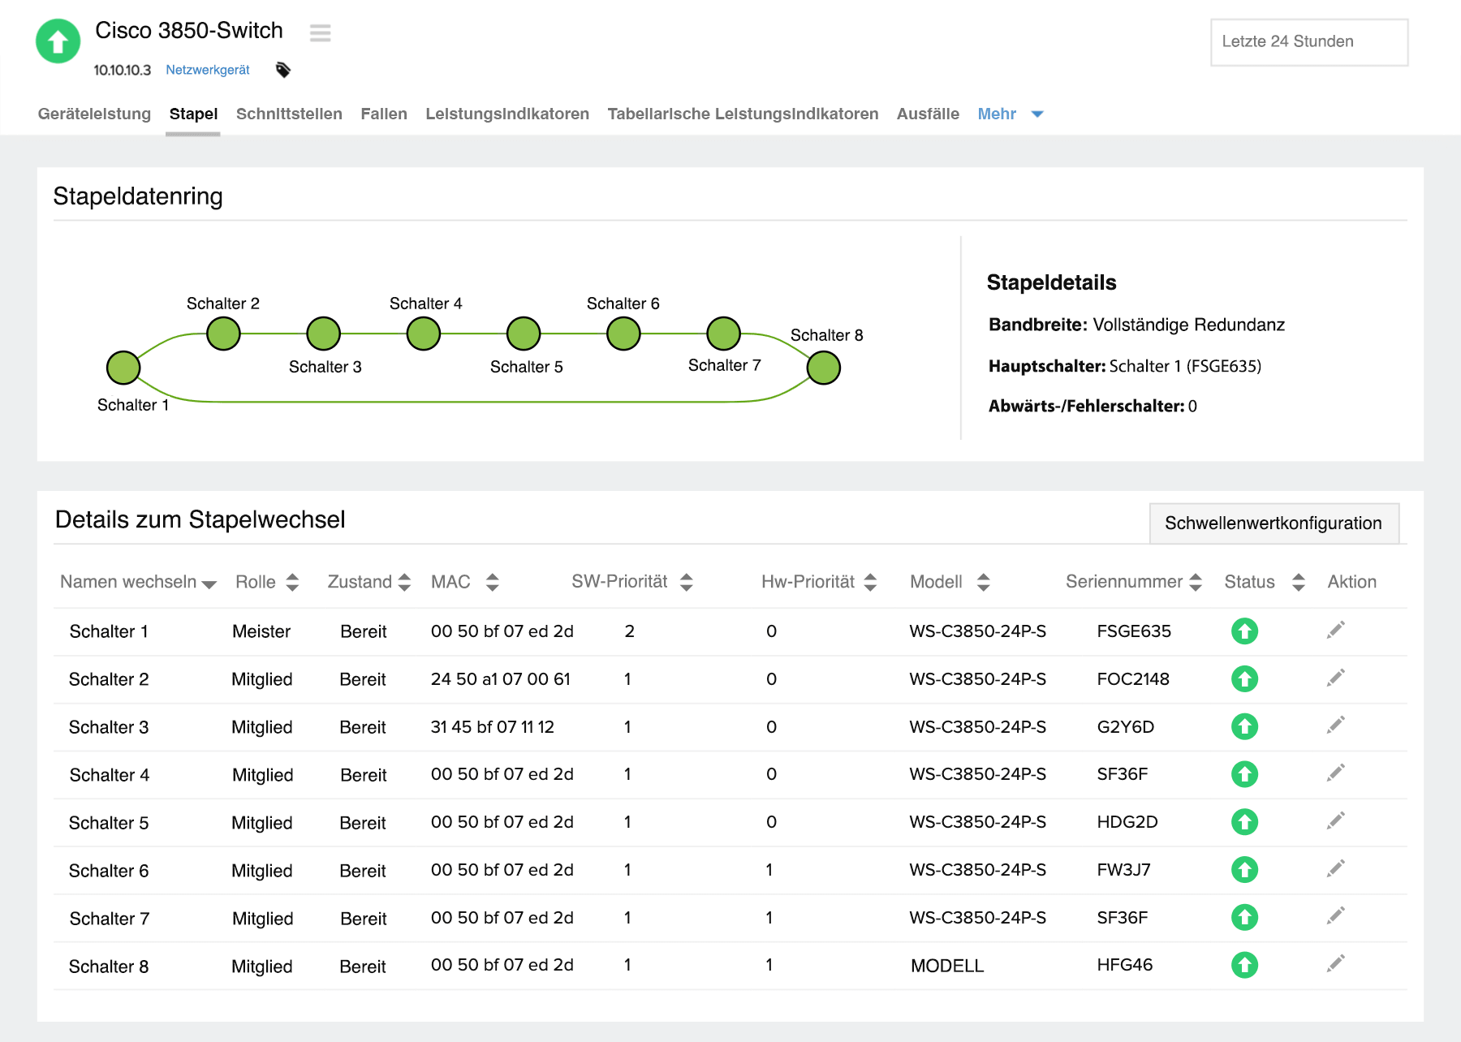Edit Schalter 1 using its pencil icon

coord(1334,631)
